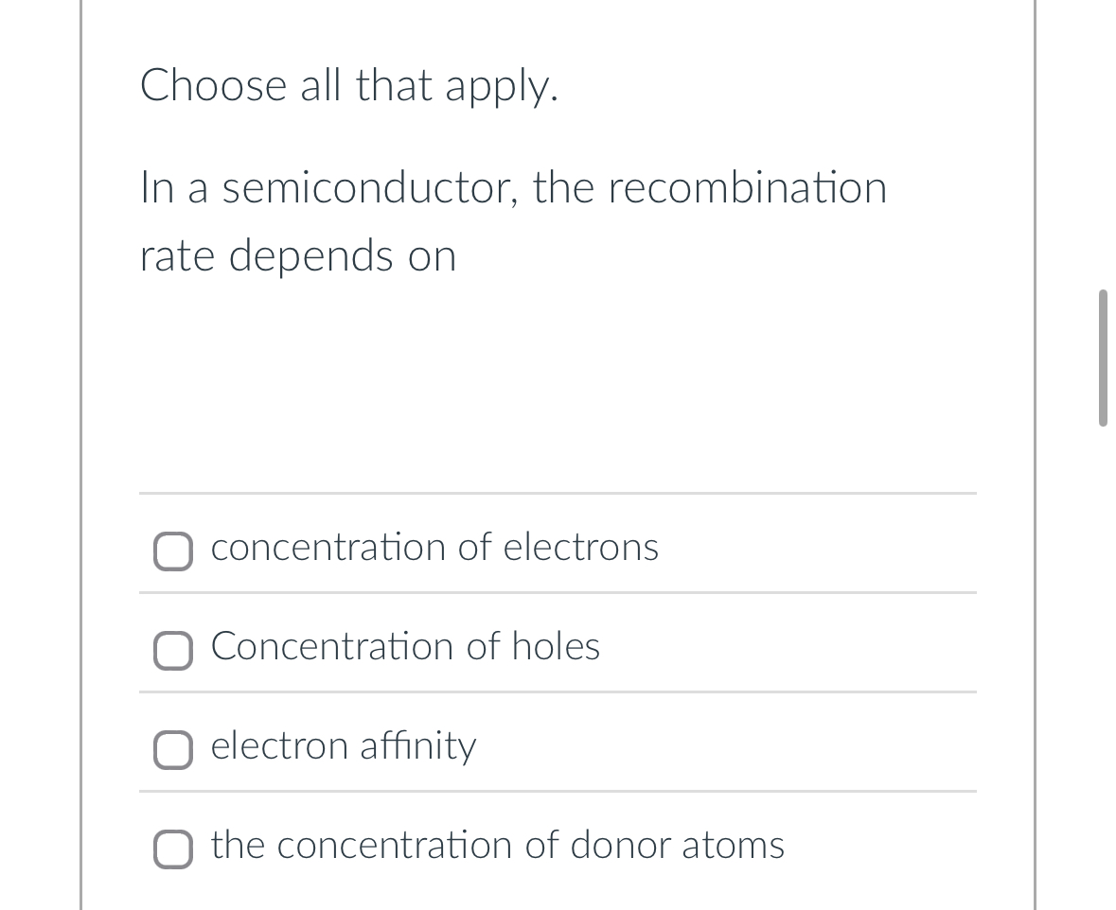Check the "Concentration of holes" checkbox
Viewport: 1116px width, 910px height.
(173, 651)
